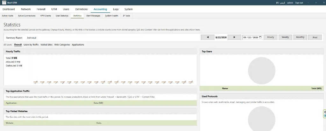Click the Weekly period button
Image resolution: width=326 pixels, height=131 pixels.
285,38
